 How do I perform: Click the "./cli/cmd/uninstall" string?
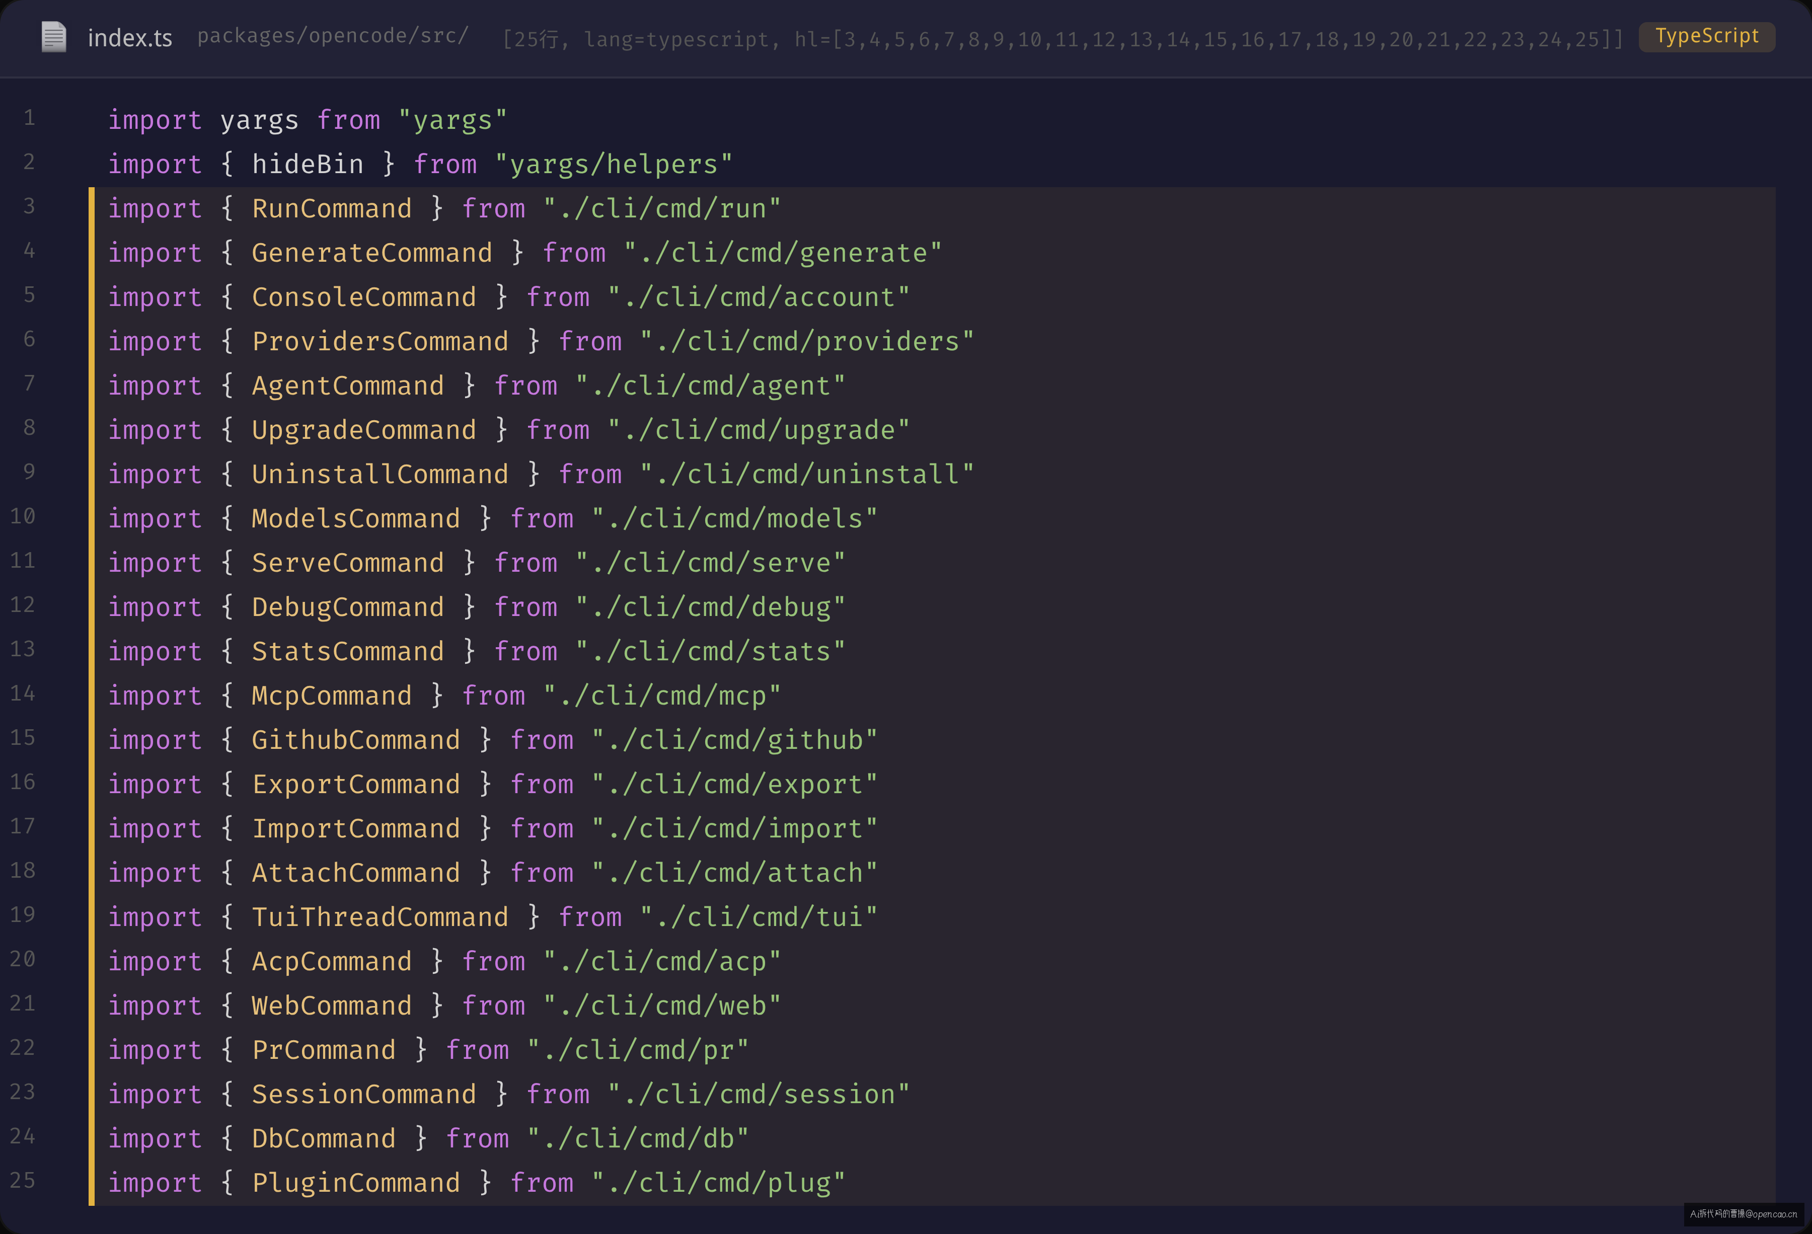[807, 475]
